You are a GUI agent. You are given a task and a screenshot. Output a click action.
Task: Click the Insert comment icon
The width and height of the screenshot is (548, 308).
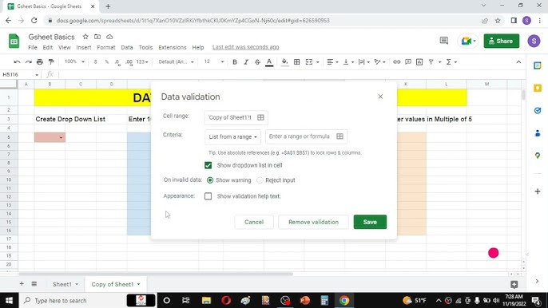pos(408,61)
